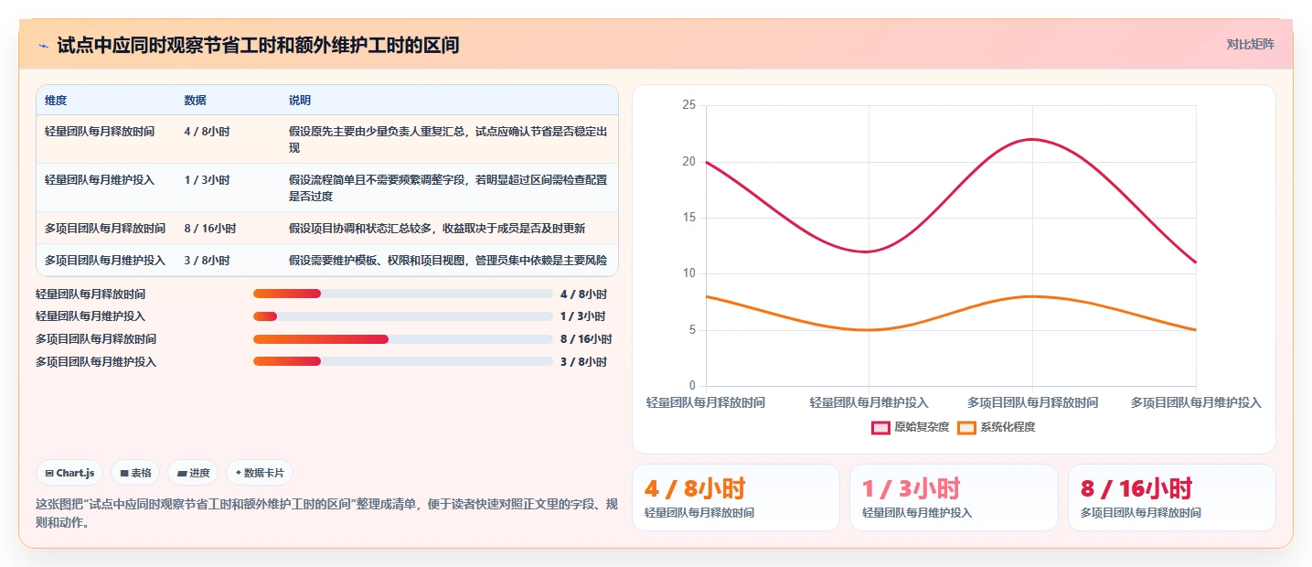
Task: Toggle the 系统化程度 legend swatch
Action: click(x=966, y=427)
